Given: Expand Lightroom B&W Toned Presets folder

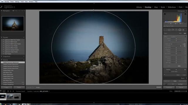Looking at the screenshot, I should coord(3,44).
